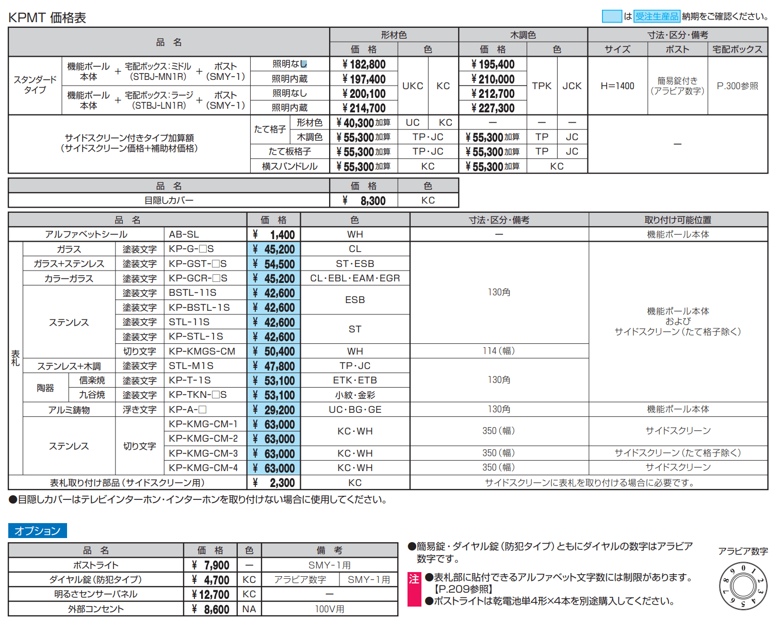The height and width of the screenshot is (637, 782).
Task: Click the 形材色 column header
Action: click(x=394, y=35)
